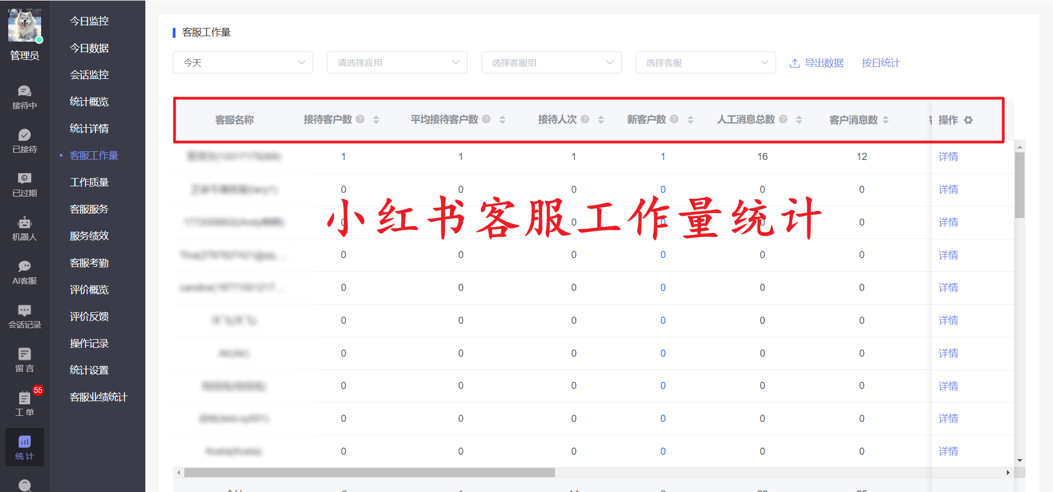Viewport: 1053px width, 492px height.
Task: Go to 统计概览 menu item
Action: click(89, 102)
